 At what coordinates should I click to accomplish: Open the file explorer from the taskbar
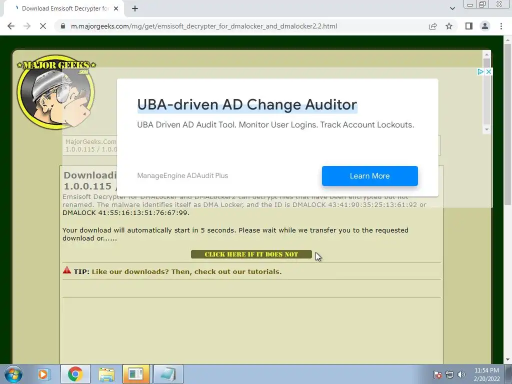(106, 374)
